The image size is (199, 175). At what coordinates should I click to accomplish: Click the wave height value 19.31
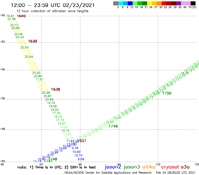[10, 16]
